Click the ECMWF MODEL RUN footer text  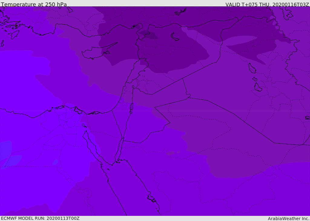(40, 218)
